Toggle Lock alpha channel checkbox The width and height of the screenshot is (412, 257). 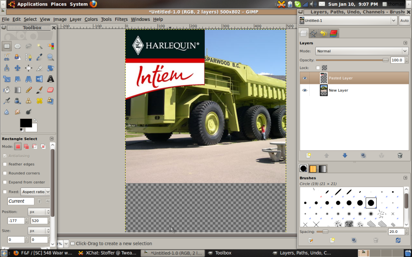[x=318, y=67]
